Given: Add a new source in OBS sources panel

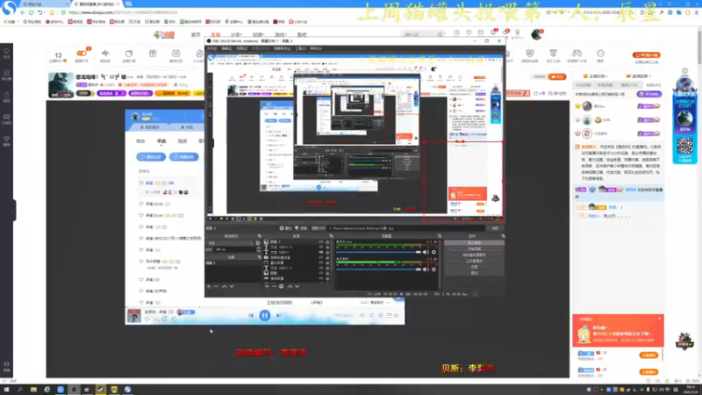Looking at the screenshot, I should [x=267, y=286].
